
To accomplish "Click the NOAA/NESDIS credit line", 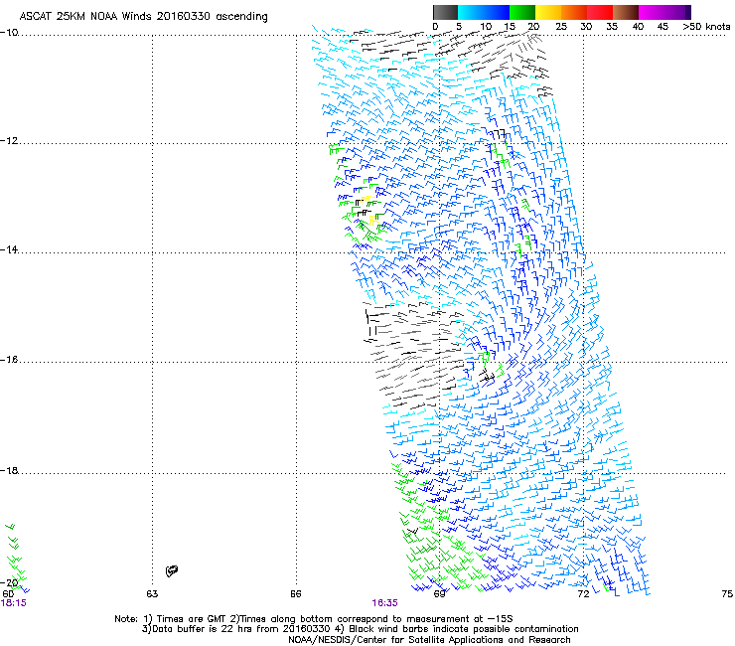I will pos(429,640).
